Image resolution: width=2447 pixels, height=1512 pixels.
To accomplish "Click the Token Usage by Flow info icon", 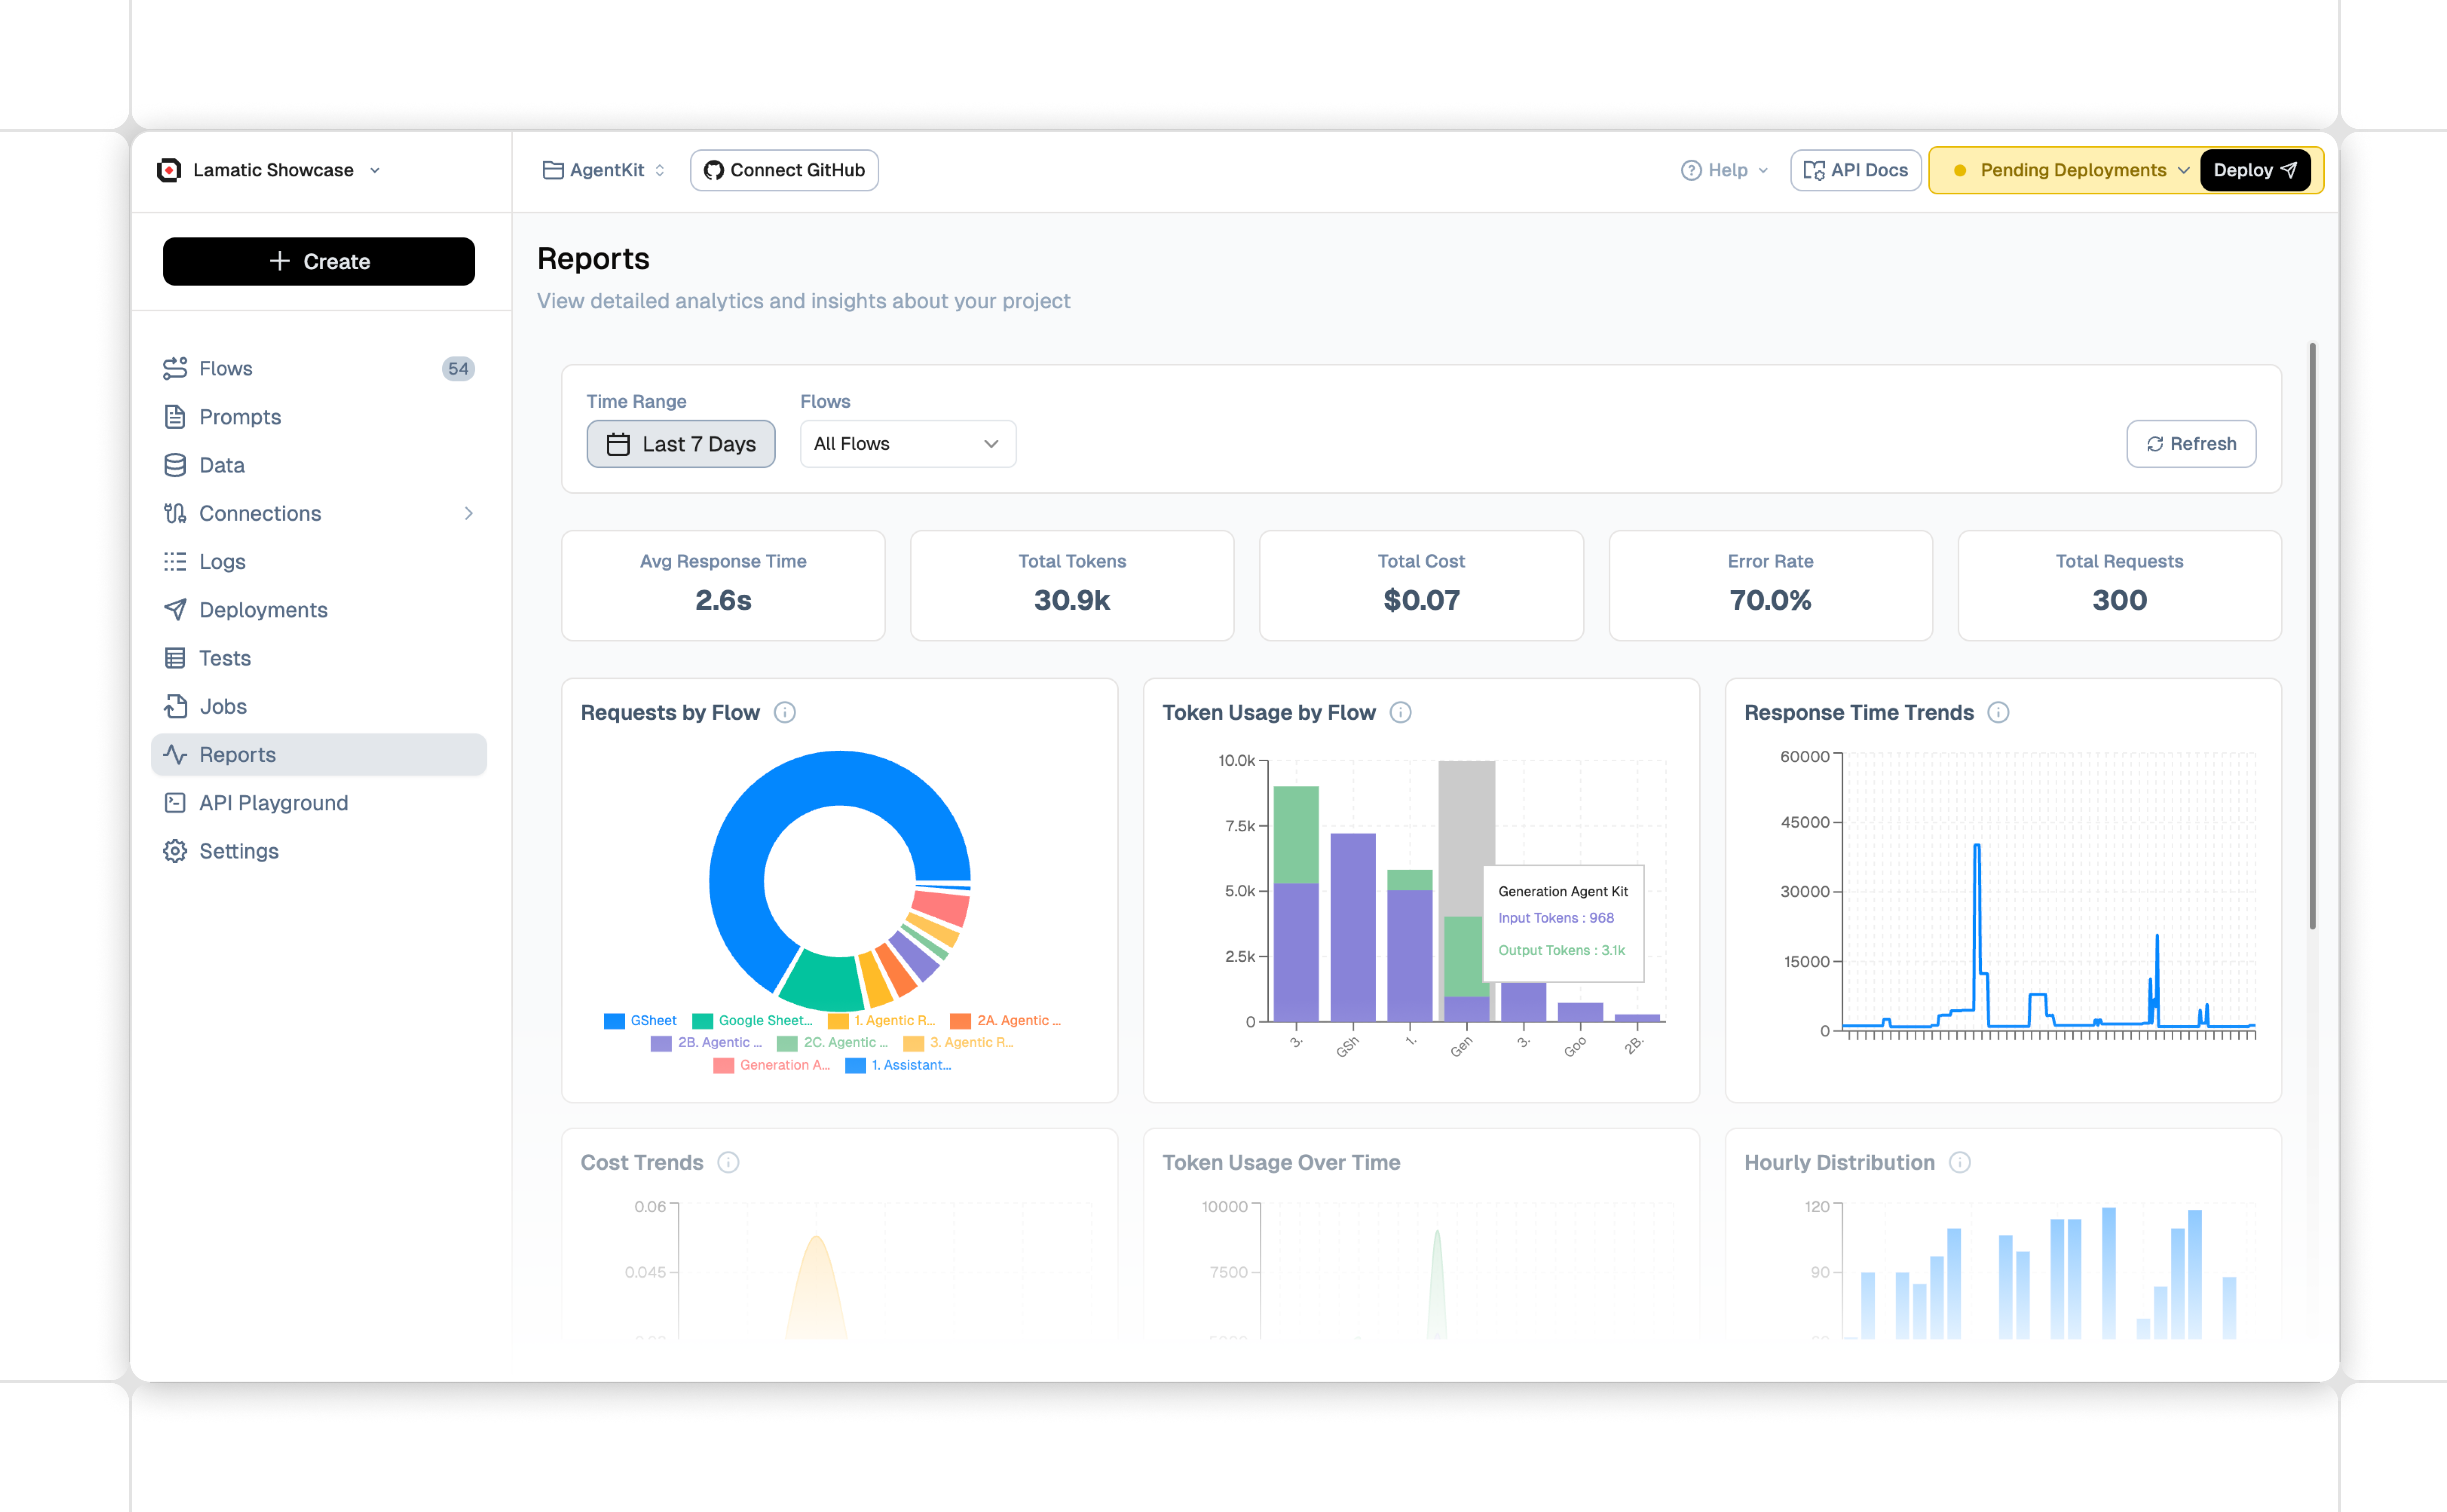I will 1400,712.
